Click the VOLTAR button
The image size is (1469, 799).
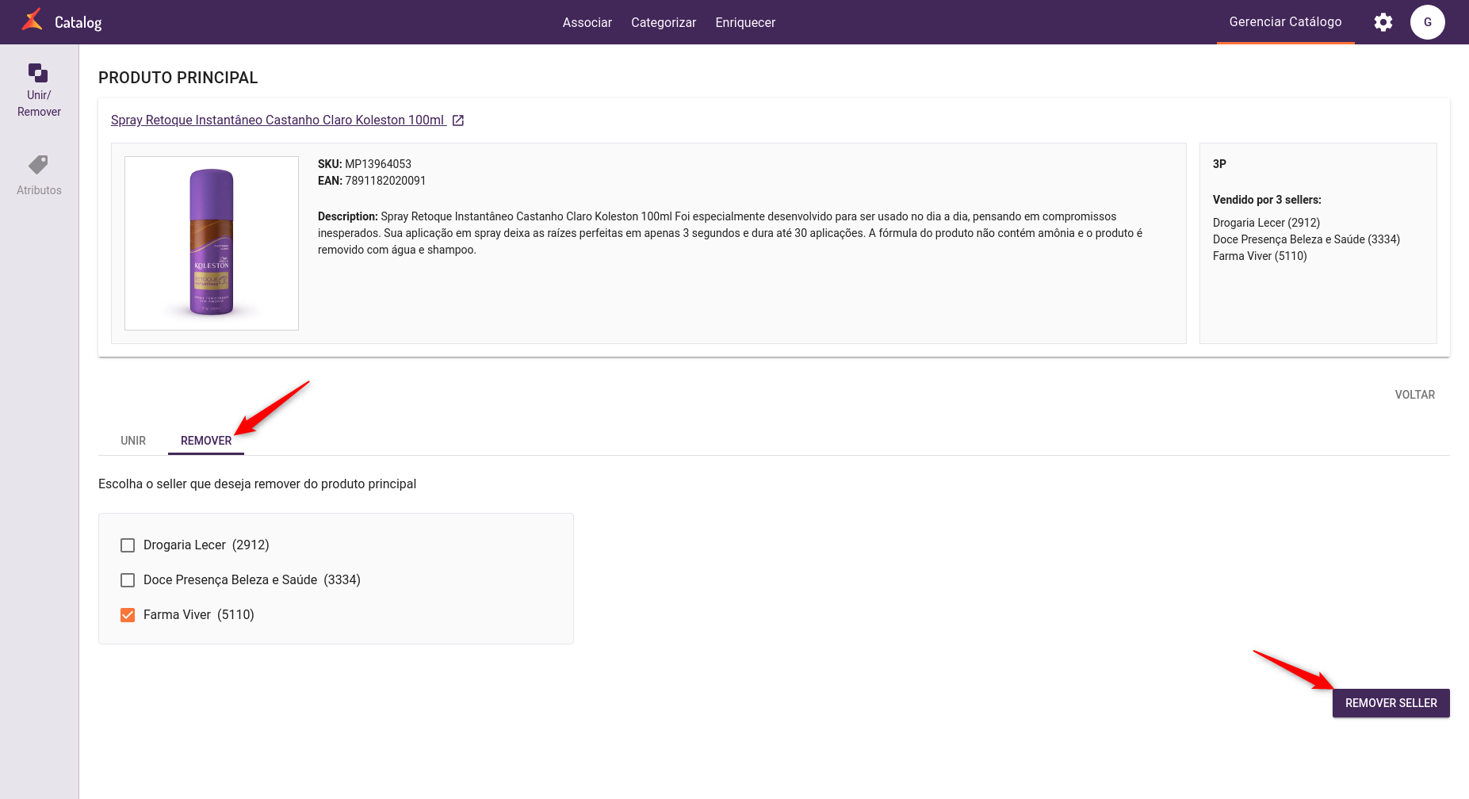point(1415,395)
